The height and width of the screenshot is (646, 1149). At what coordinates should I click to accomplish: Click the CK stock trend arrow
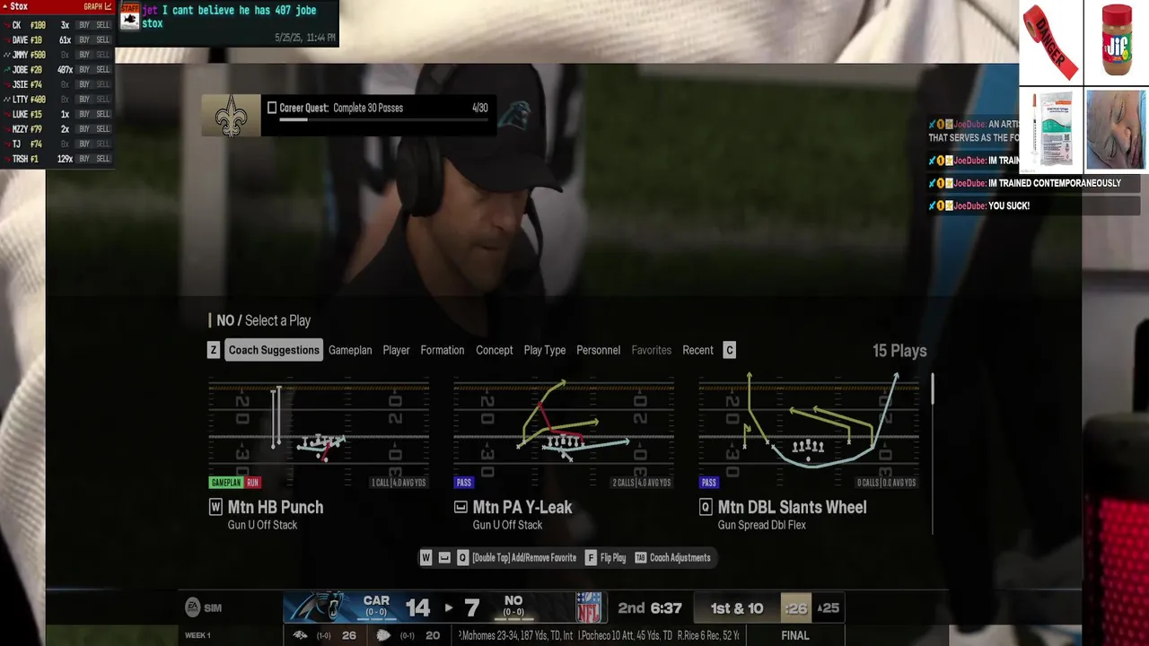click(6, 25)
